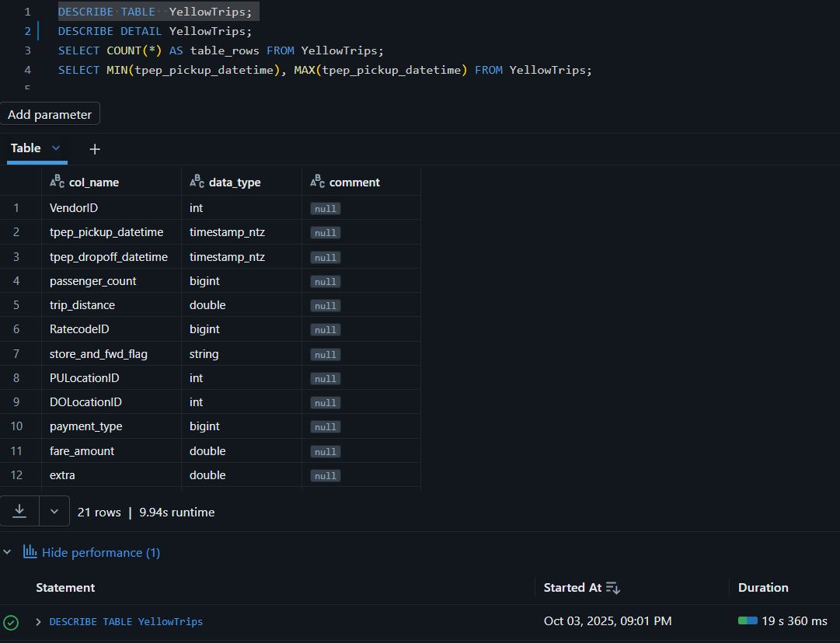This screenshot has height=643, width=840.
Task: Click the 19 s 360 ms duration value
Action: (x=794, y=621)
